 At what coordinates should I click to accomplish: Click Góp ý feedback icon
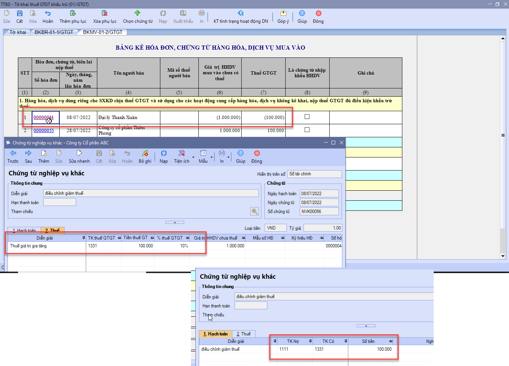pyautogui.click(x=283, y=13)
